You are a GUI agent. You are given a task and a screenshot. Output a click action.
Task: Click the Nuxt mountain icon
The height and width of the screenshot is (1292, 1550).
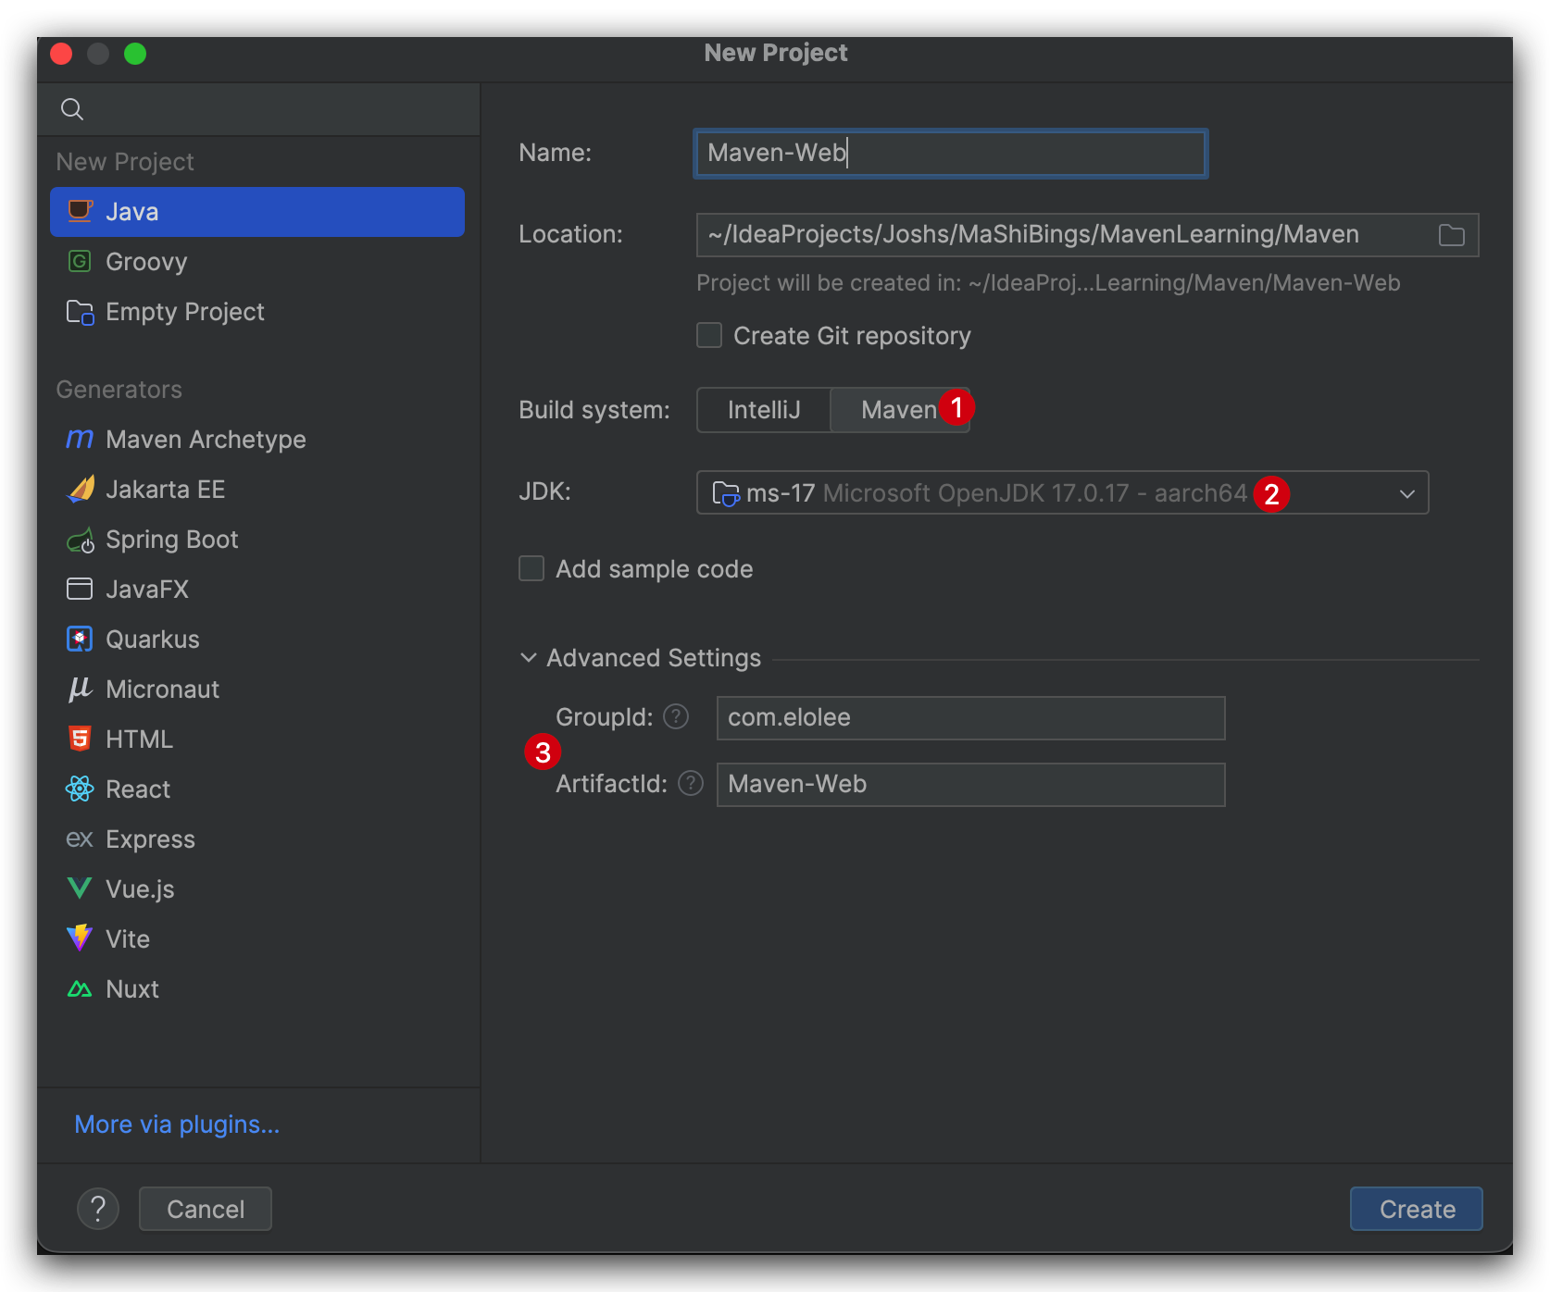point(80,988)
